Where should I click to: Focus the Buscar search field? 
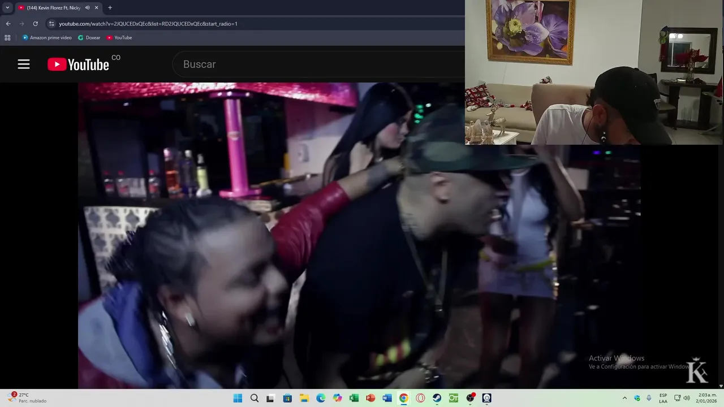tap(318, 64)
